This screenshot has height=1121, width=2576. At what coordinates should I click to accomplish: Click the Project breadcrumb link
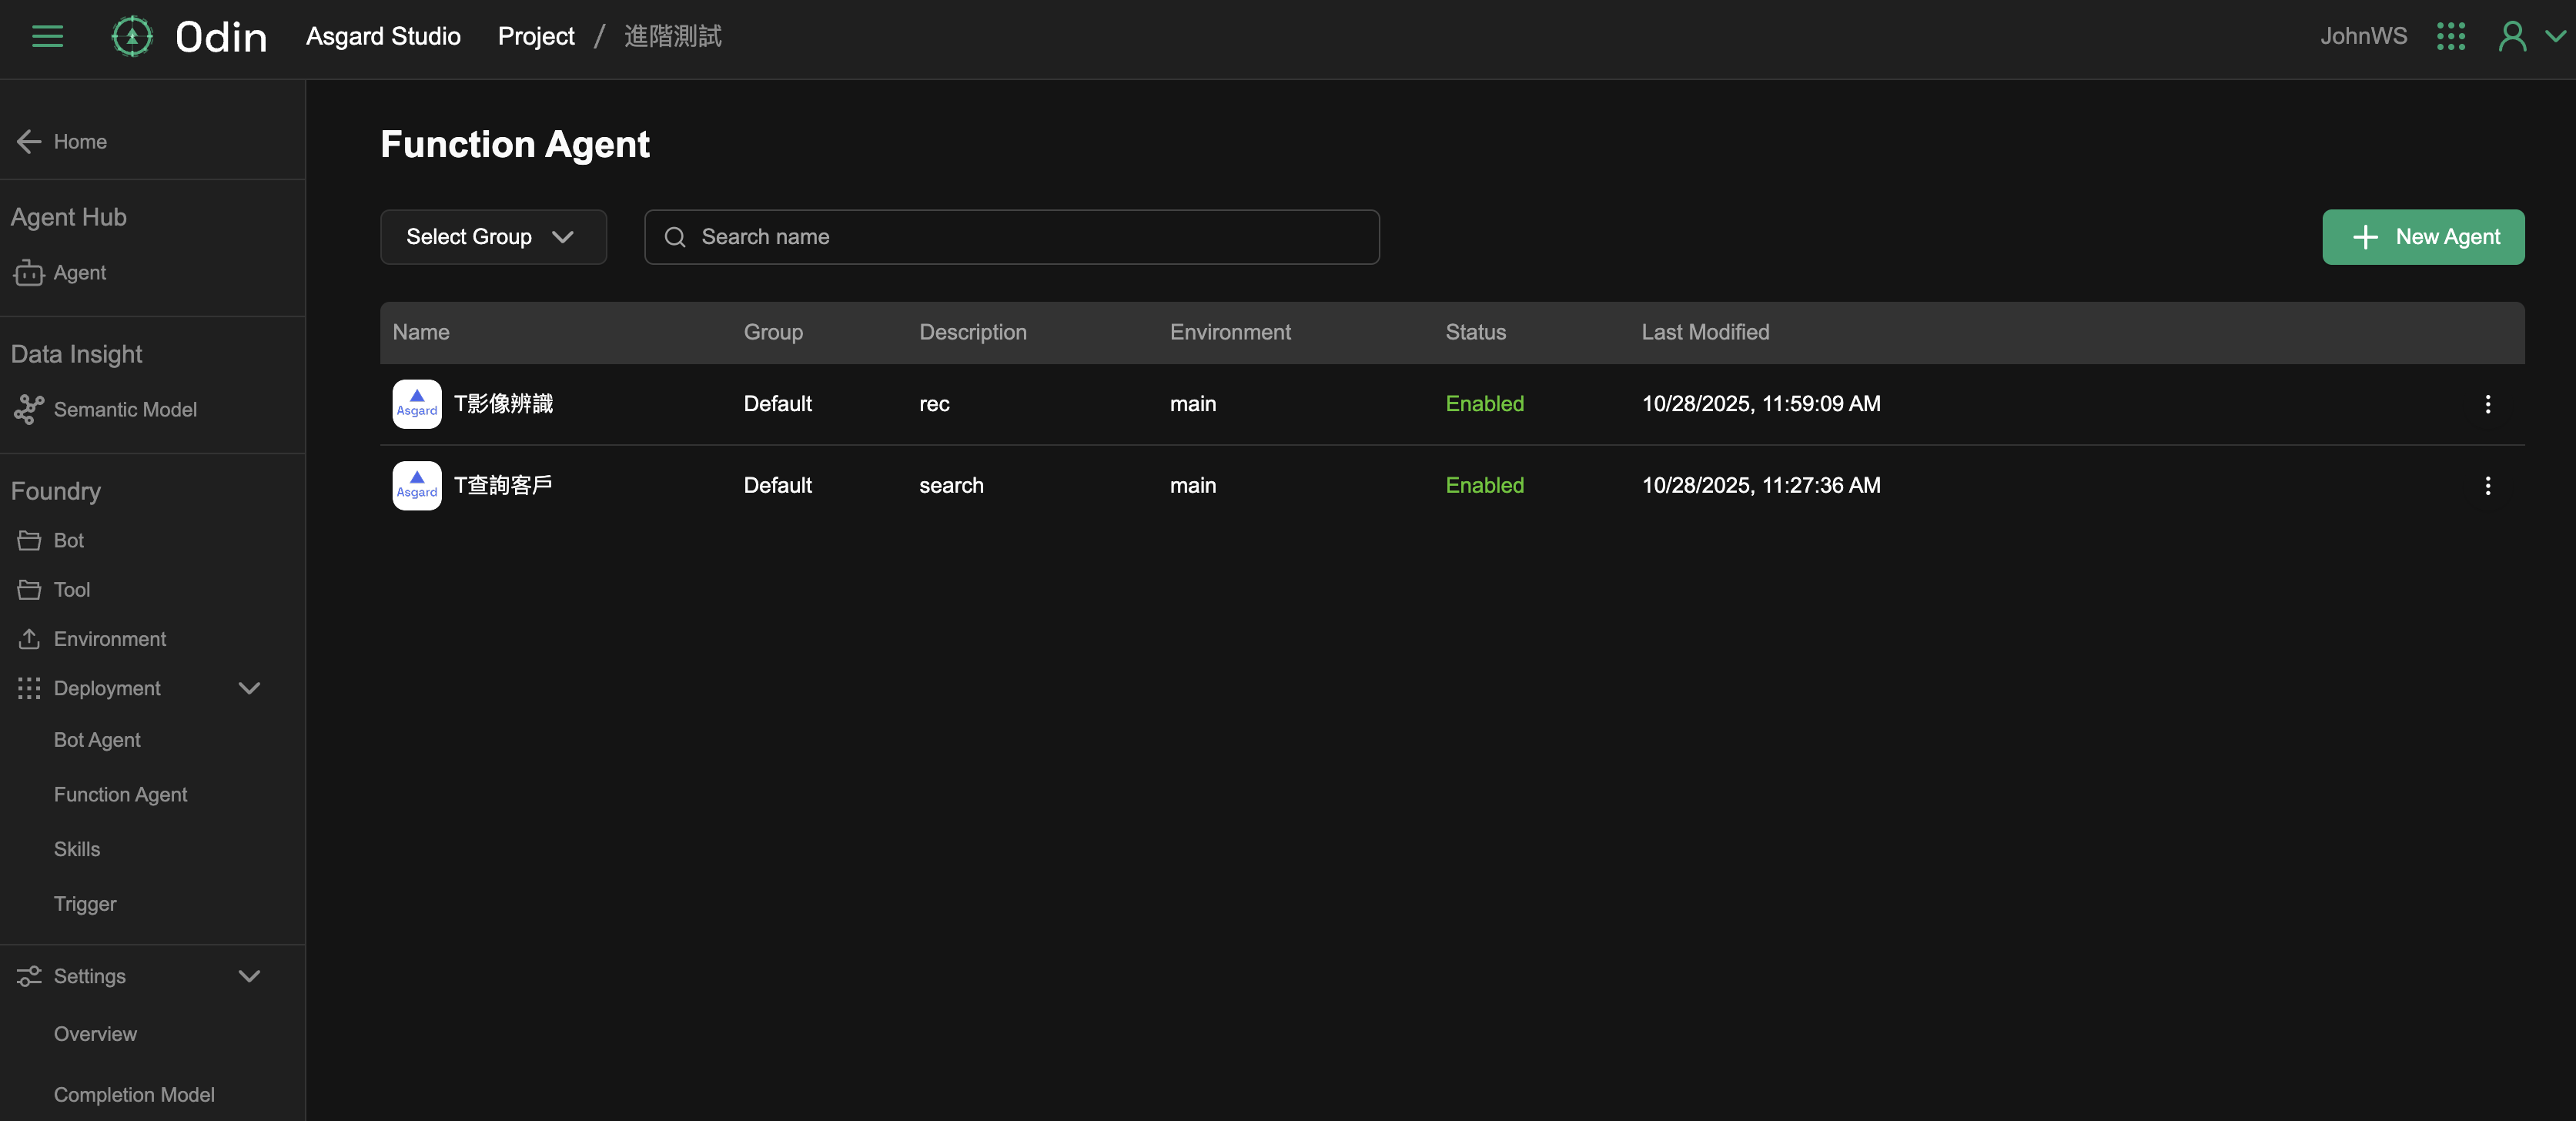pos(536,37)
